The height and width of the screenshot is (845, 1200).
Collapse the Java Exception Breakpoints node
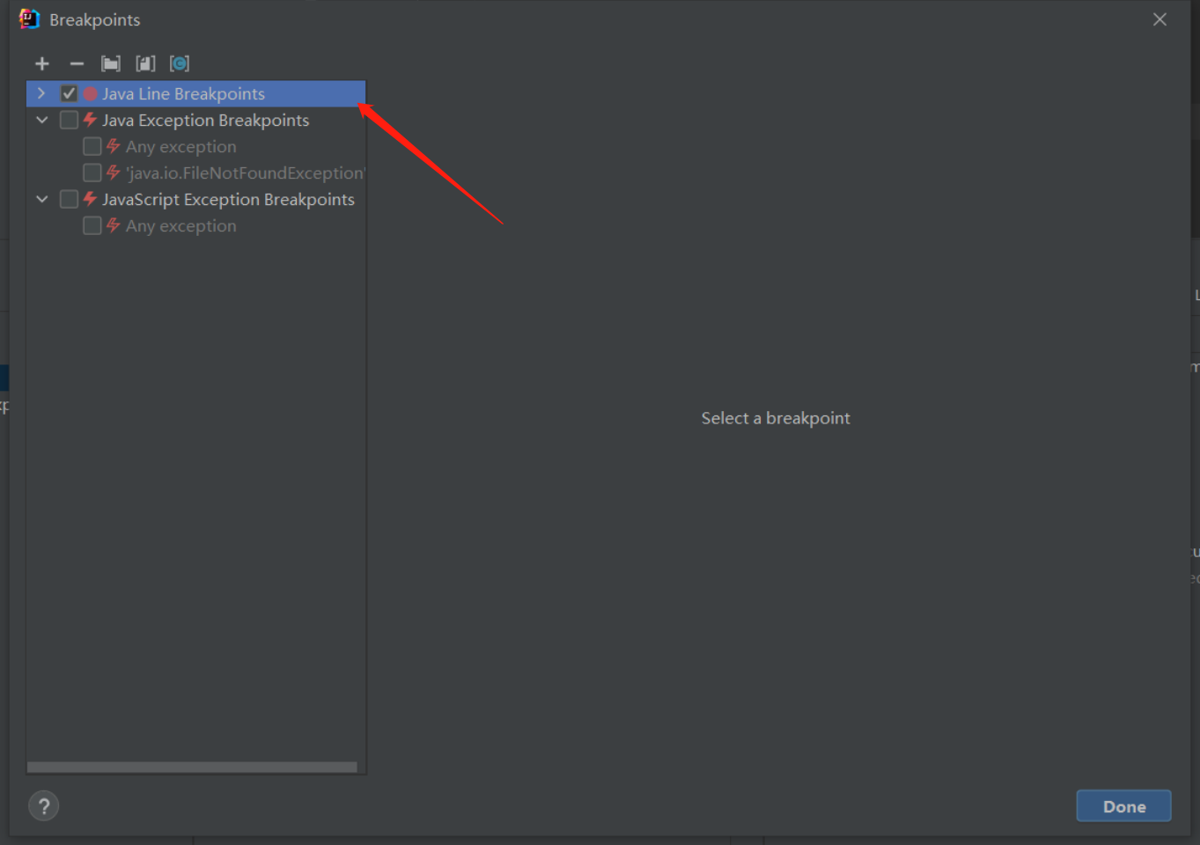pos(41,120)
